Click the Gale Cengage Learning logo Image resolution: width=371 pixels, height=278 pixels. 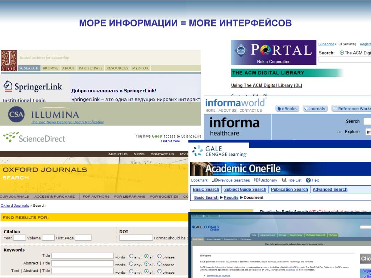coord(219,151)
